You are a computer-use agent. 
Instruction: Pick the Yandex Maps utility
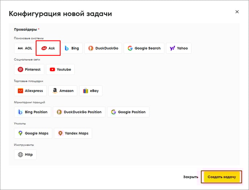[73, 133]
